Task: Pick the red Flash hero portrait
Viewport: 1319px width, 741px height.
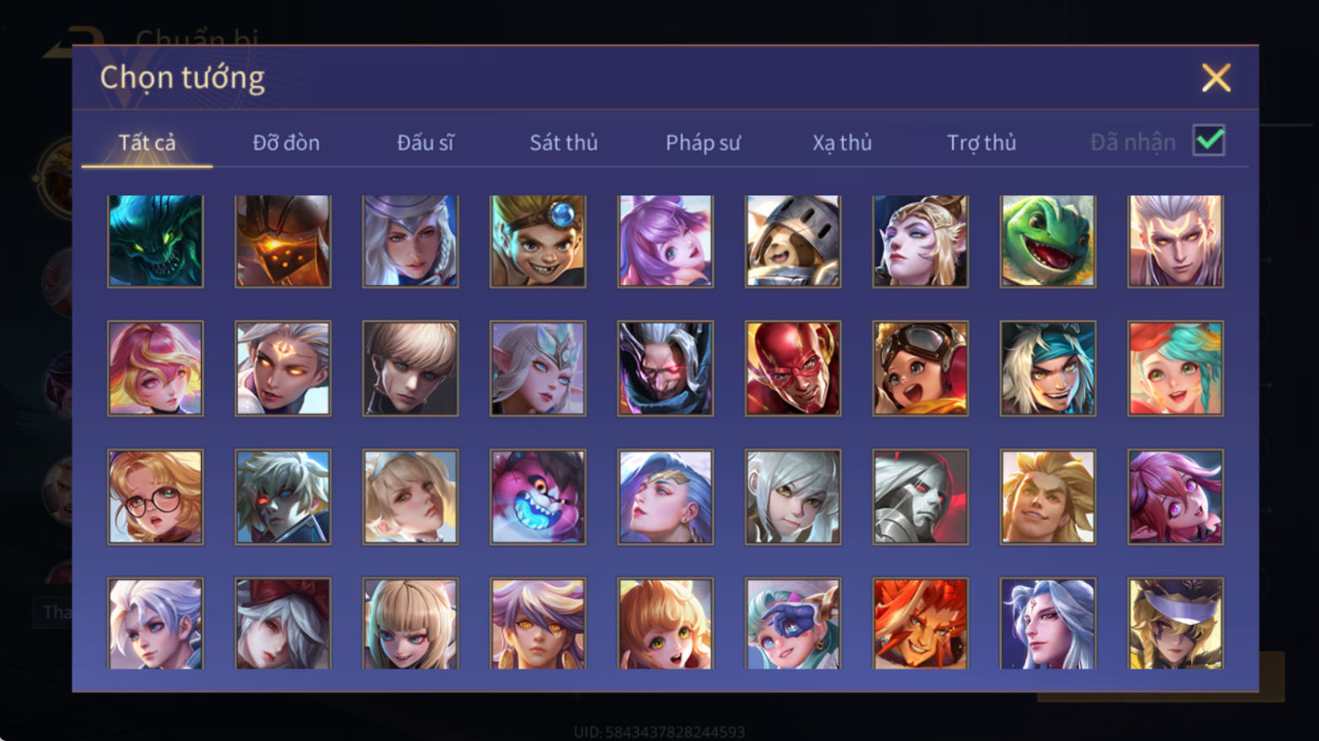Action: (792, 368)
